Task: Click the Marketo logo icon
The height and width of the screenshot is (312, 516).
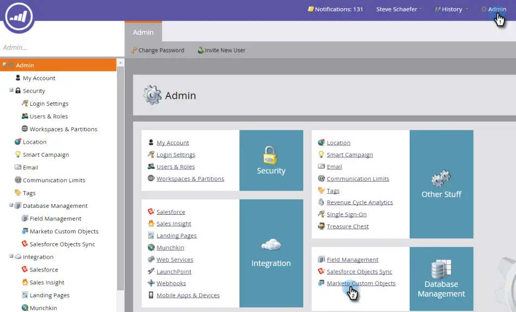Action: pyautogui.click(x=18, y=16)
